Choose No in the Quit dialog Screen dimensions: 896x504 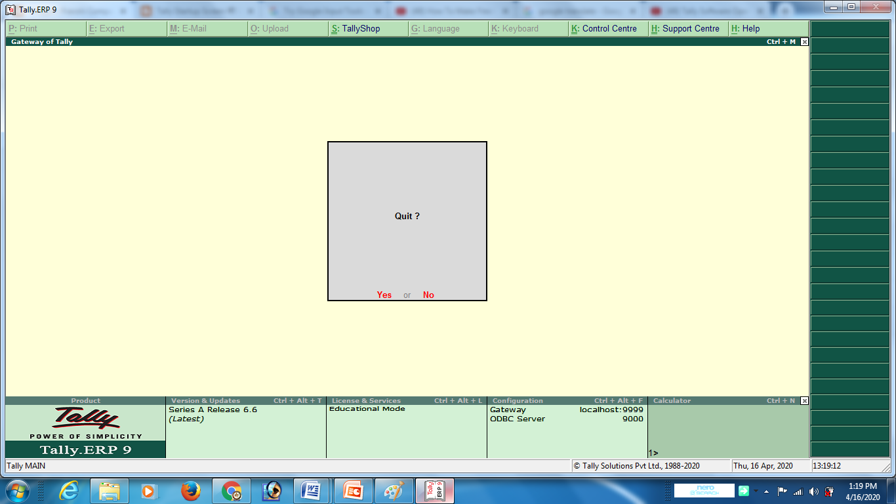428,295
